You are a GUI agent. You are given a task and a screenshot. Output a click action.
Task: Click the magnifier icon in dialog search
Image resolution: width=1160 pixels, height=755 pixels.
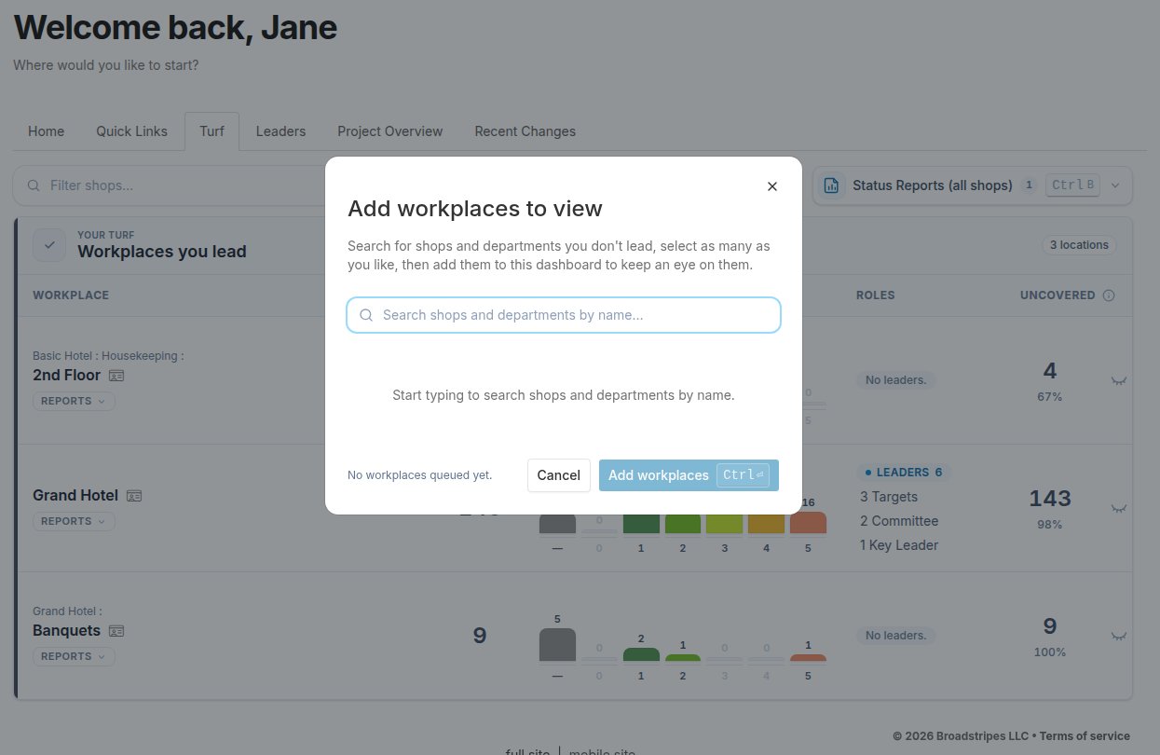366,315
